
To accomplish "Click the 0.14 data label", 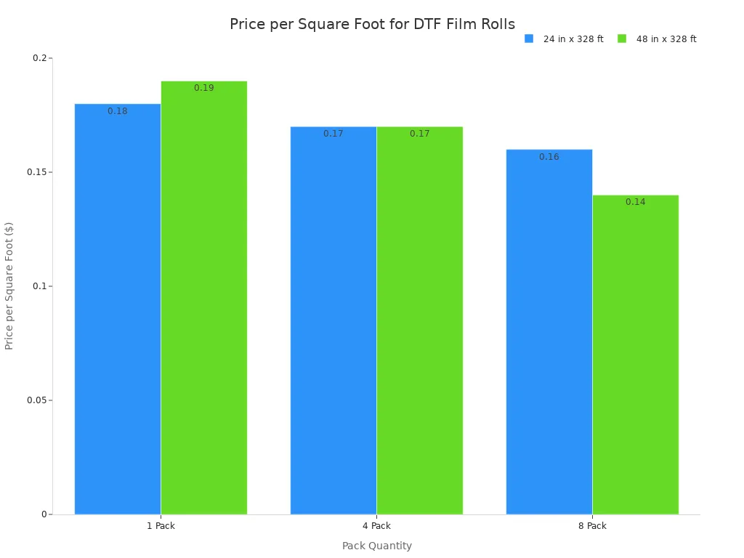I will point(636,202).
